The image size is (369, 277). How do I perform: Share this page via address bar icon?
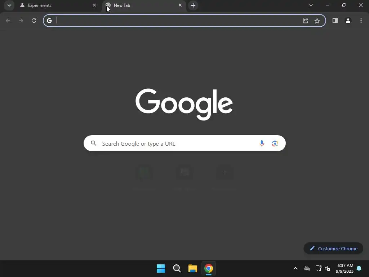click(x=305, y=21)
